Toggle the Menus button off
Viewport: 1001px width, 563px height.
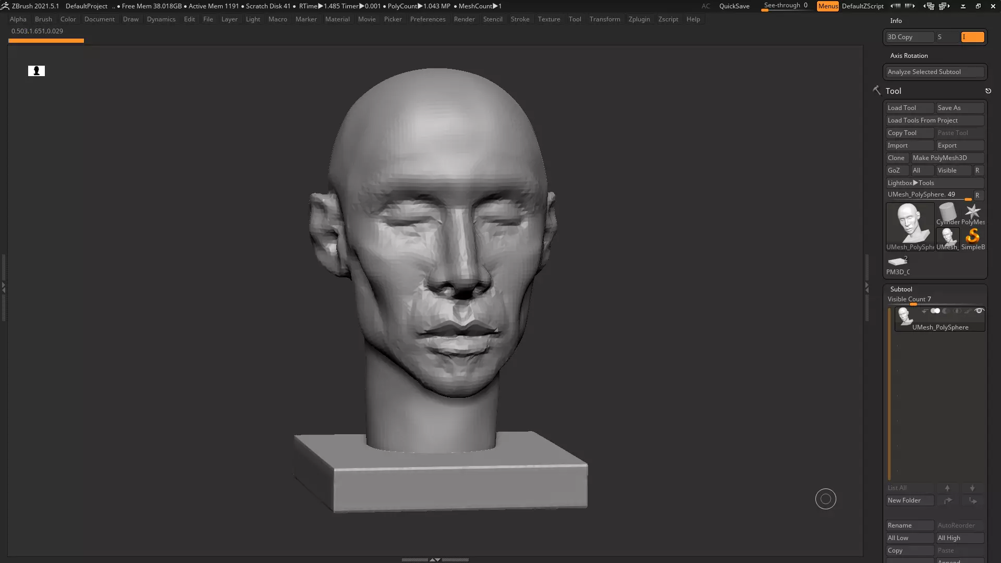[827, 6]
